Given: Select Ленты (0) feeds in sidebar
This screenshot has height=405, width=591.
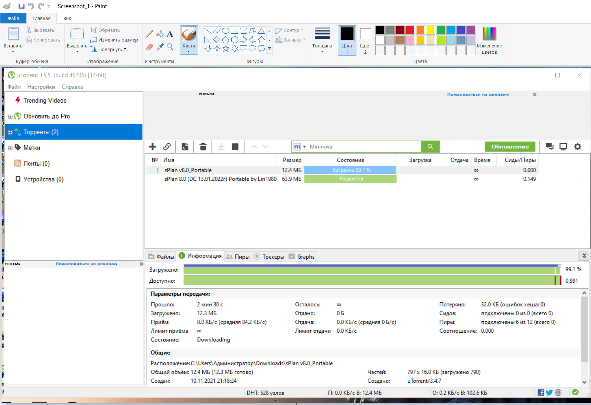Looking at the screenshot, I should click(x=36, y=164).
